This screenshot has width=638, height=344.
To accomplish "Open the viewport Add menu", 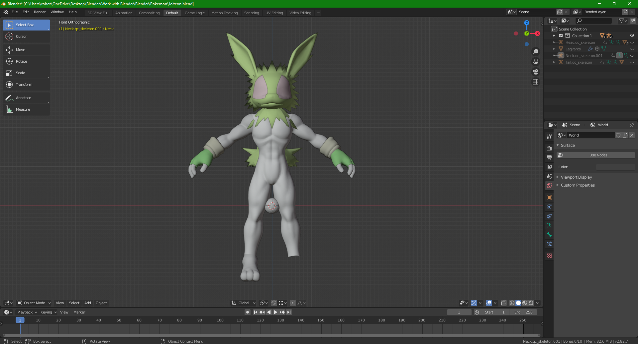I will pos(87,303).
